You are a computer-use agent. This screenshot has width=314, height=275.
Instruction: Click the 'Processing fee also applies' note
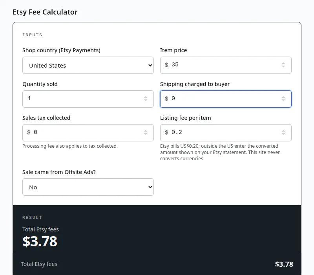click(70, 146)
